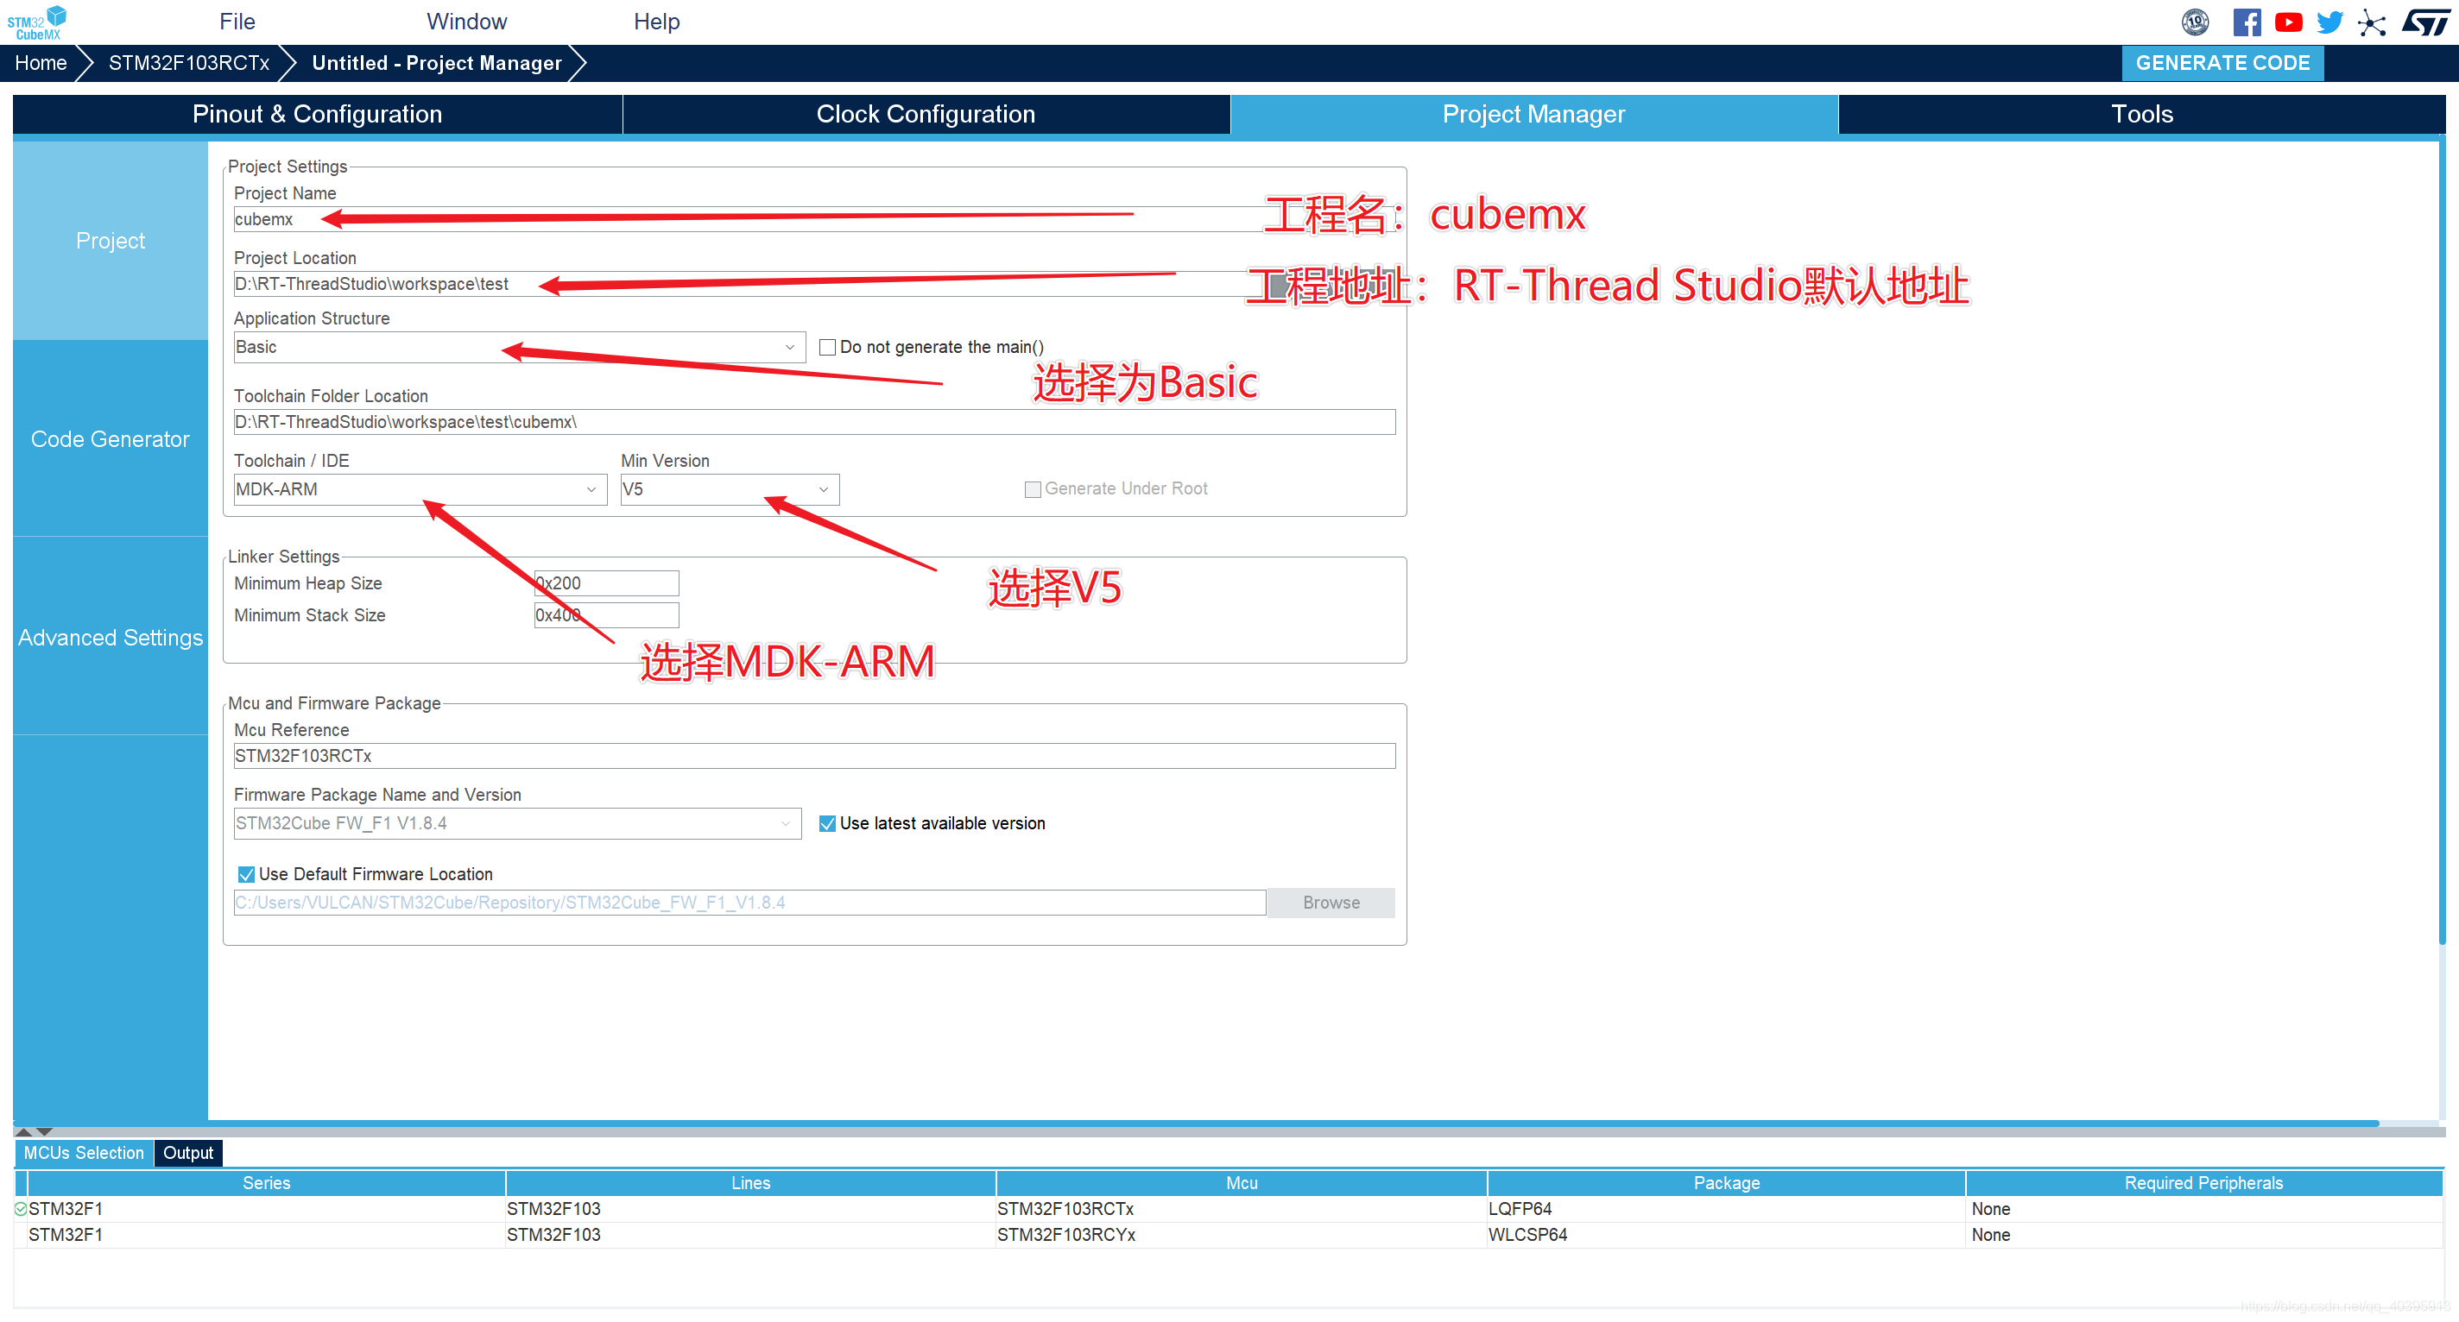Image resolution: width=2459 pixels, height=1322 pixels.
Task: Open Code Generator settings section
Action: (110, 438)
